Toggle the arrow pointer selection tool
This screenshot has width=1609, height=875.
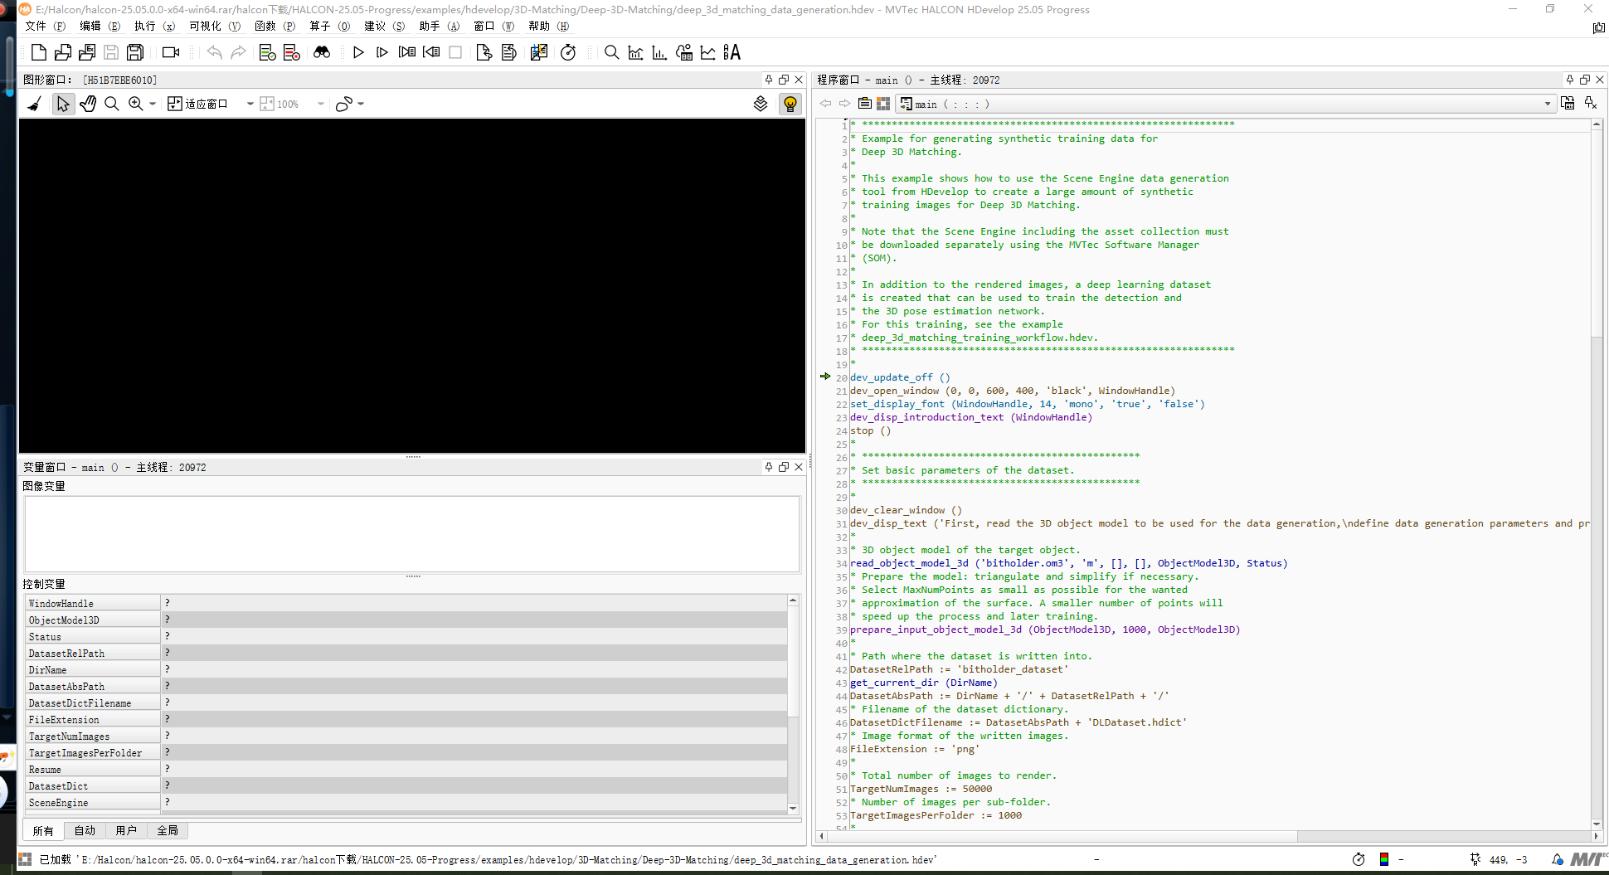tap(63, 104)
